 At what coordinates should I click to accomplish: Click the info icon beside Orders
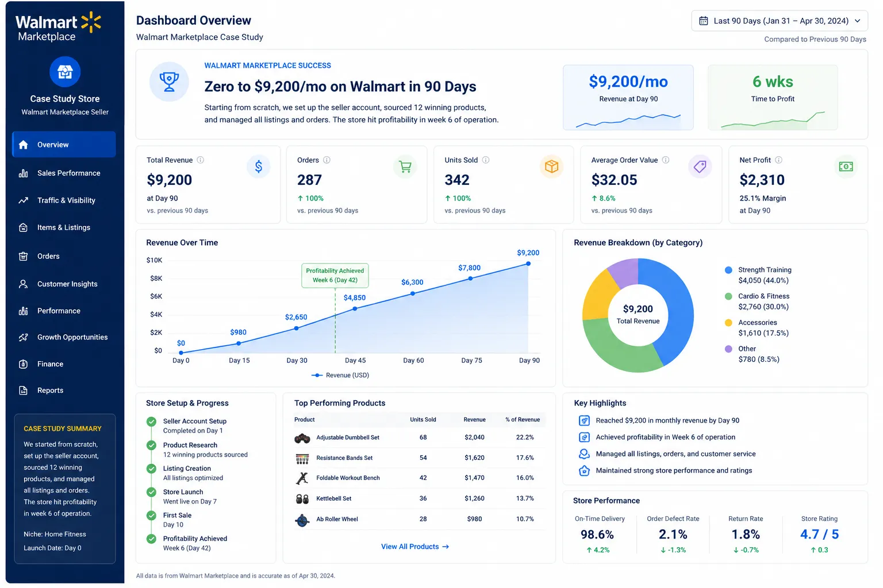[x=327, y=160]
